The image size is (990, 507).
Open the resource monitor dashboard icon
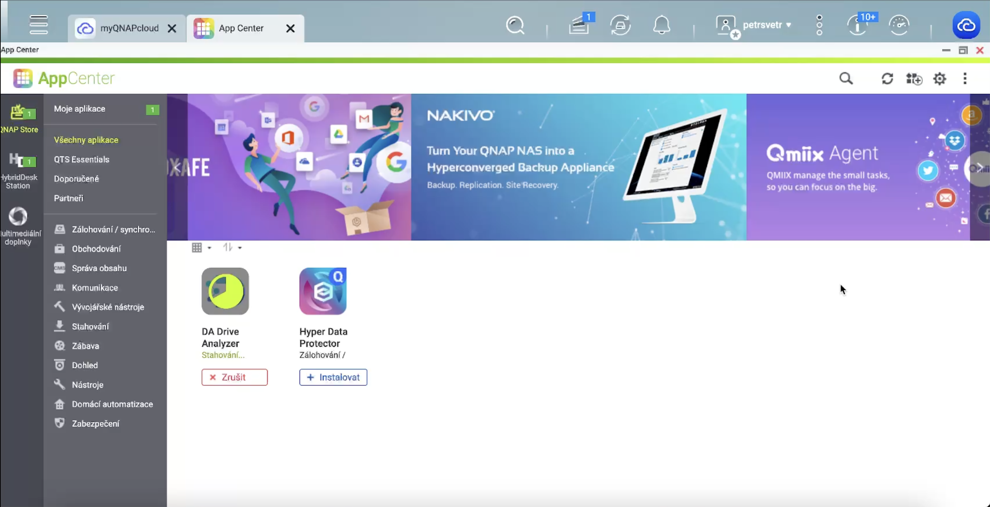[898, 25]
